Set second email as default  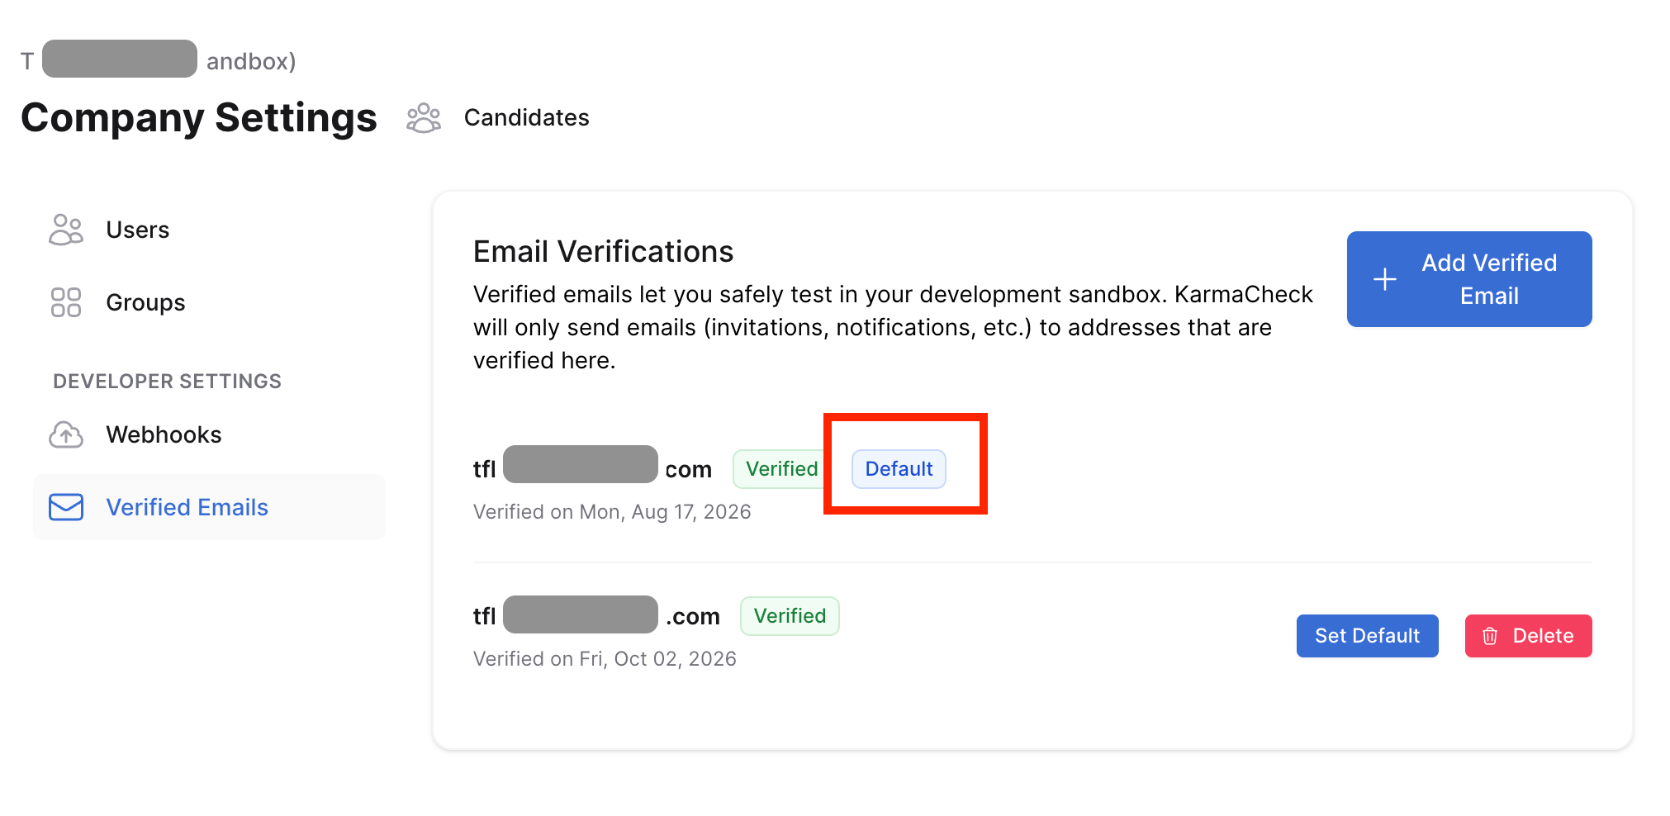(x=1368, y=636)
